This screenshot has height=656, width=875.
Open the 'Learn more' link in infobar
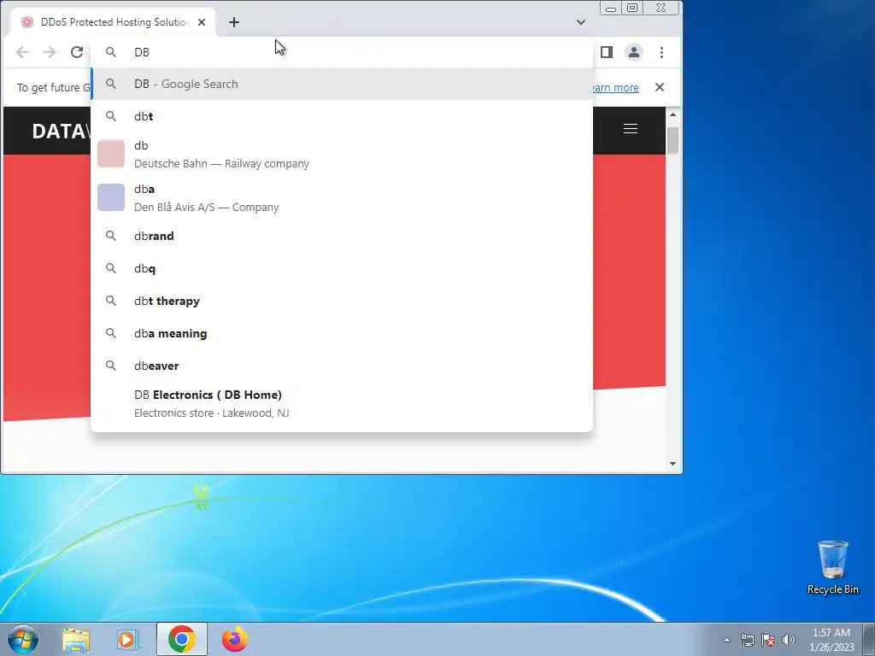[615, 88]
